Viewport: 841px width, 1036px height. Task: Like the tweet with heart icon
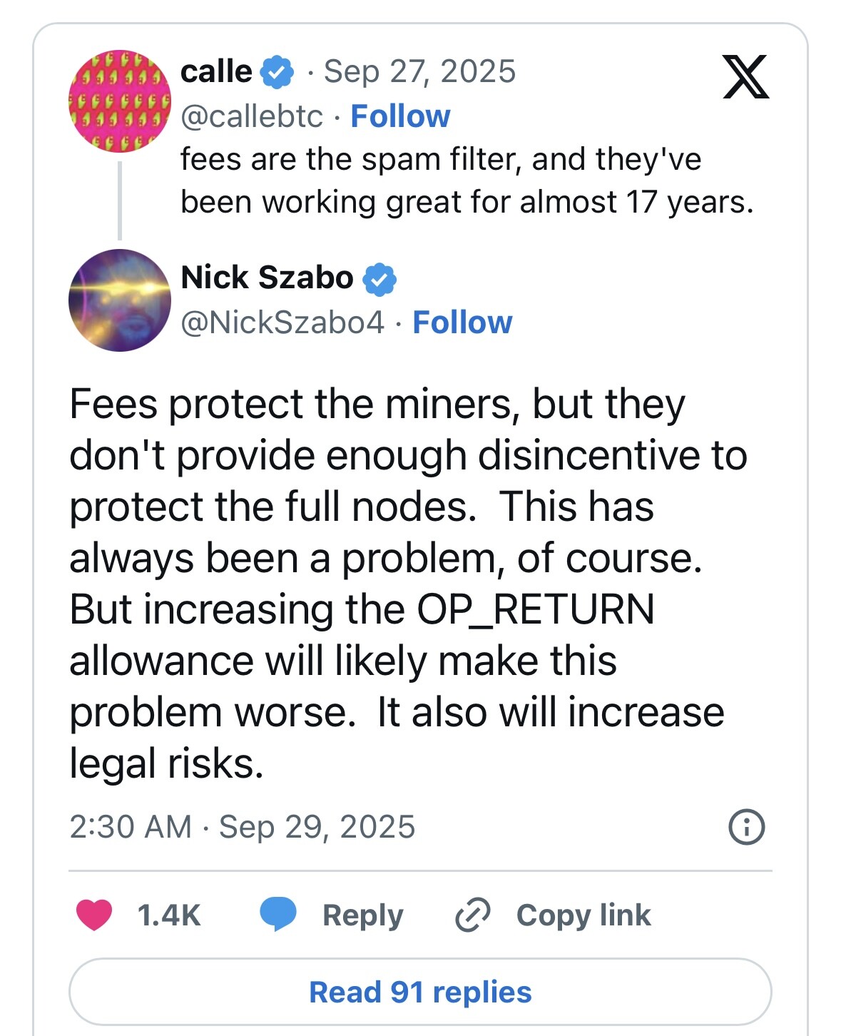[94, 915]
